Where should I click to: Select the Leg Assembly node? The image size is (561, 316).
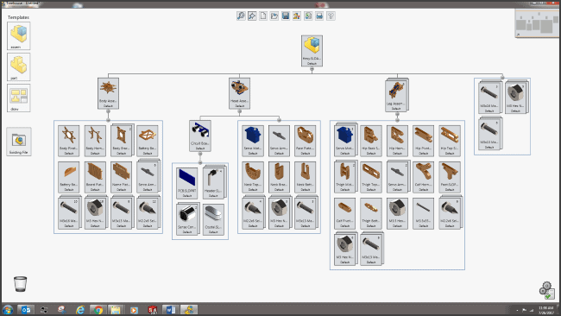(396, 95)
